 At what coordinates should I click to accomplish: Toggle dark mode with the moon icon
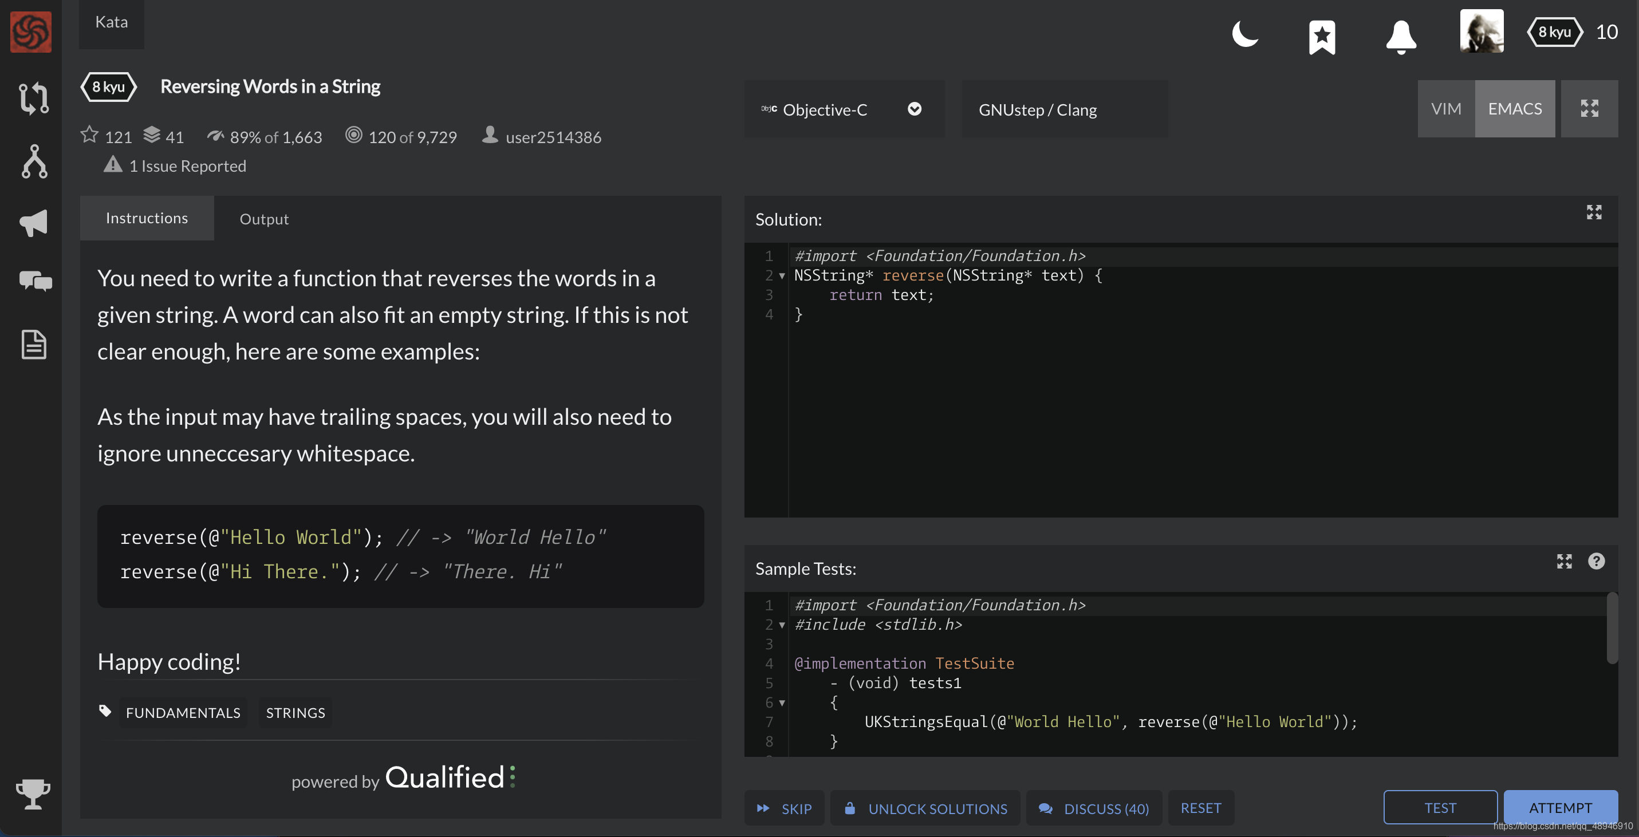coord(1244,34)
